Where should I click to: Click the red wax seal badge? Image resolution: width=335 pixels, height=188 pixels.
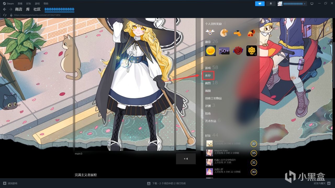(238, 51)
